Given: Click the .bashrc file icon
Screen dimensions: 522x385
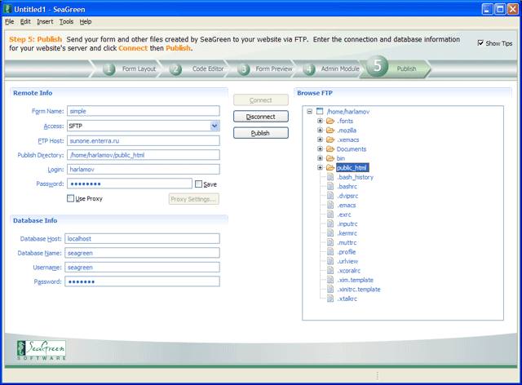Looking at the screenshot, I should click(x=330, y=186).
